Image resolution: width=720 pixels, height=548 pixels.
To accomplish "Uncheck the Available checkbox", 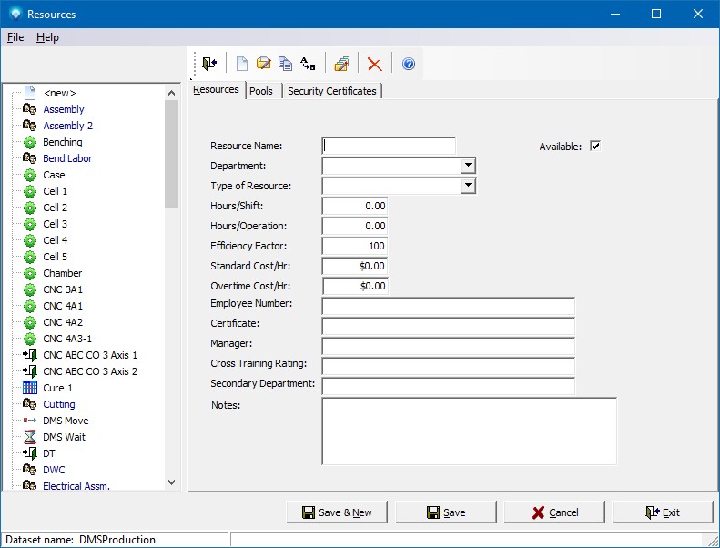I will pos(595,146).
